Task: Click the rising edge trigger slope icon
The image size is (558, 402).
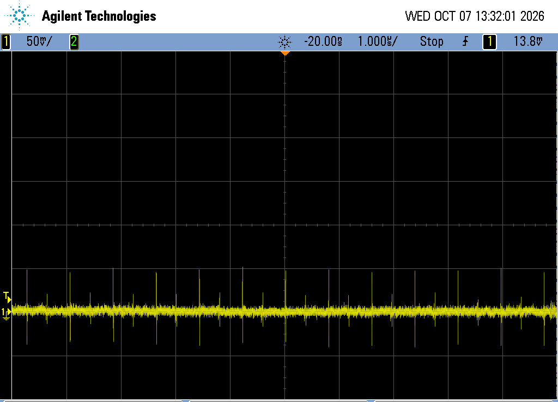Action: pos(465,41)
